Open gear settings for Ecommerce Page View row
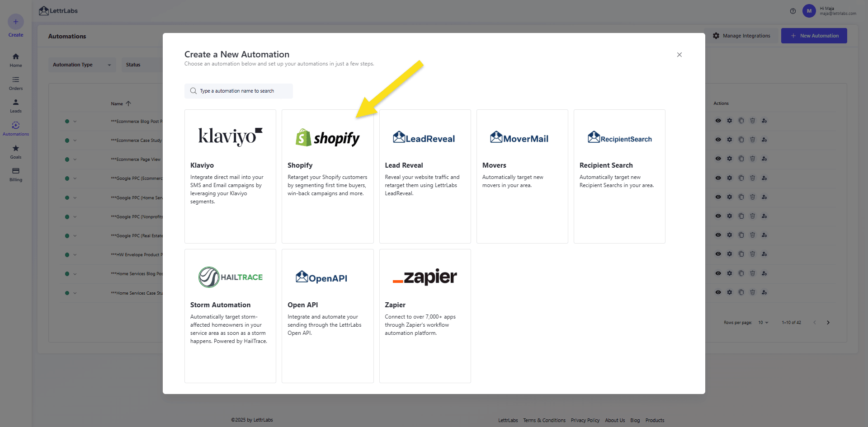 730,159
